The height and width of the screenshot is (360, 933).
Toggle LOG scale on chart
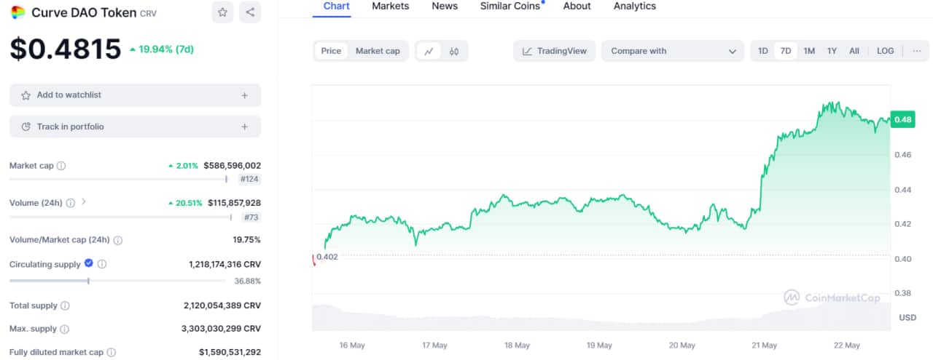(885, 51)
